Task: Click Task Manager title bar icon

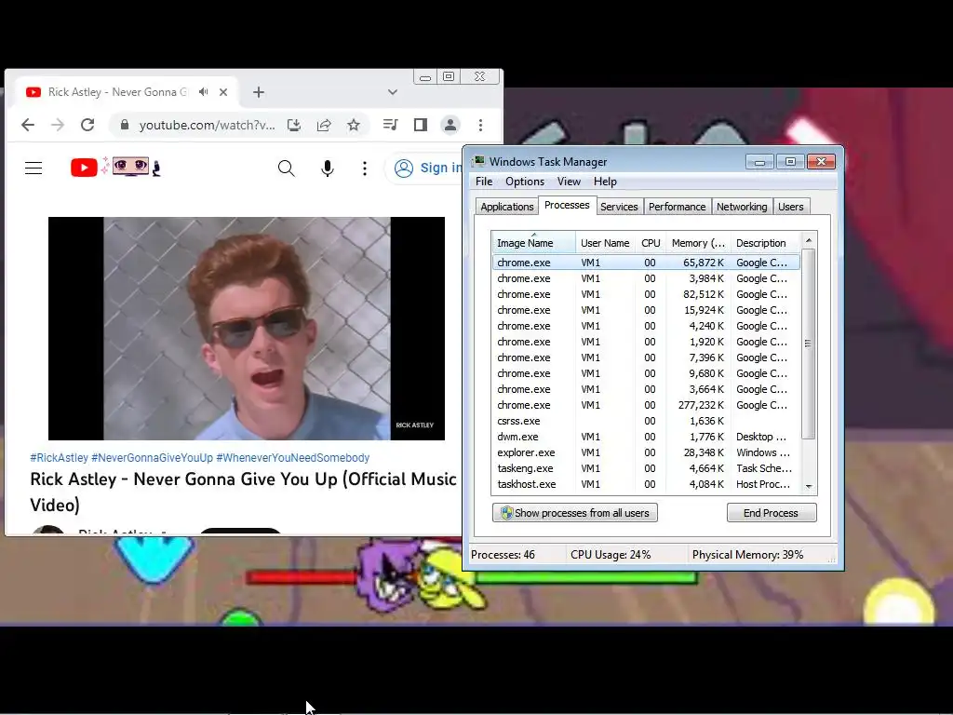Action: [479, 161]
